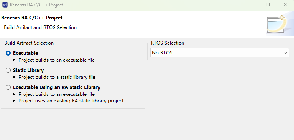294x140 pixels.
Task: Click the "Build Artifact Selection" group heading
Action: 29,43
